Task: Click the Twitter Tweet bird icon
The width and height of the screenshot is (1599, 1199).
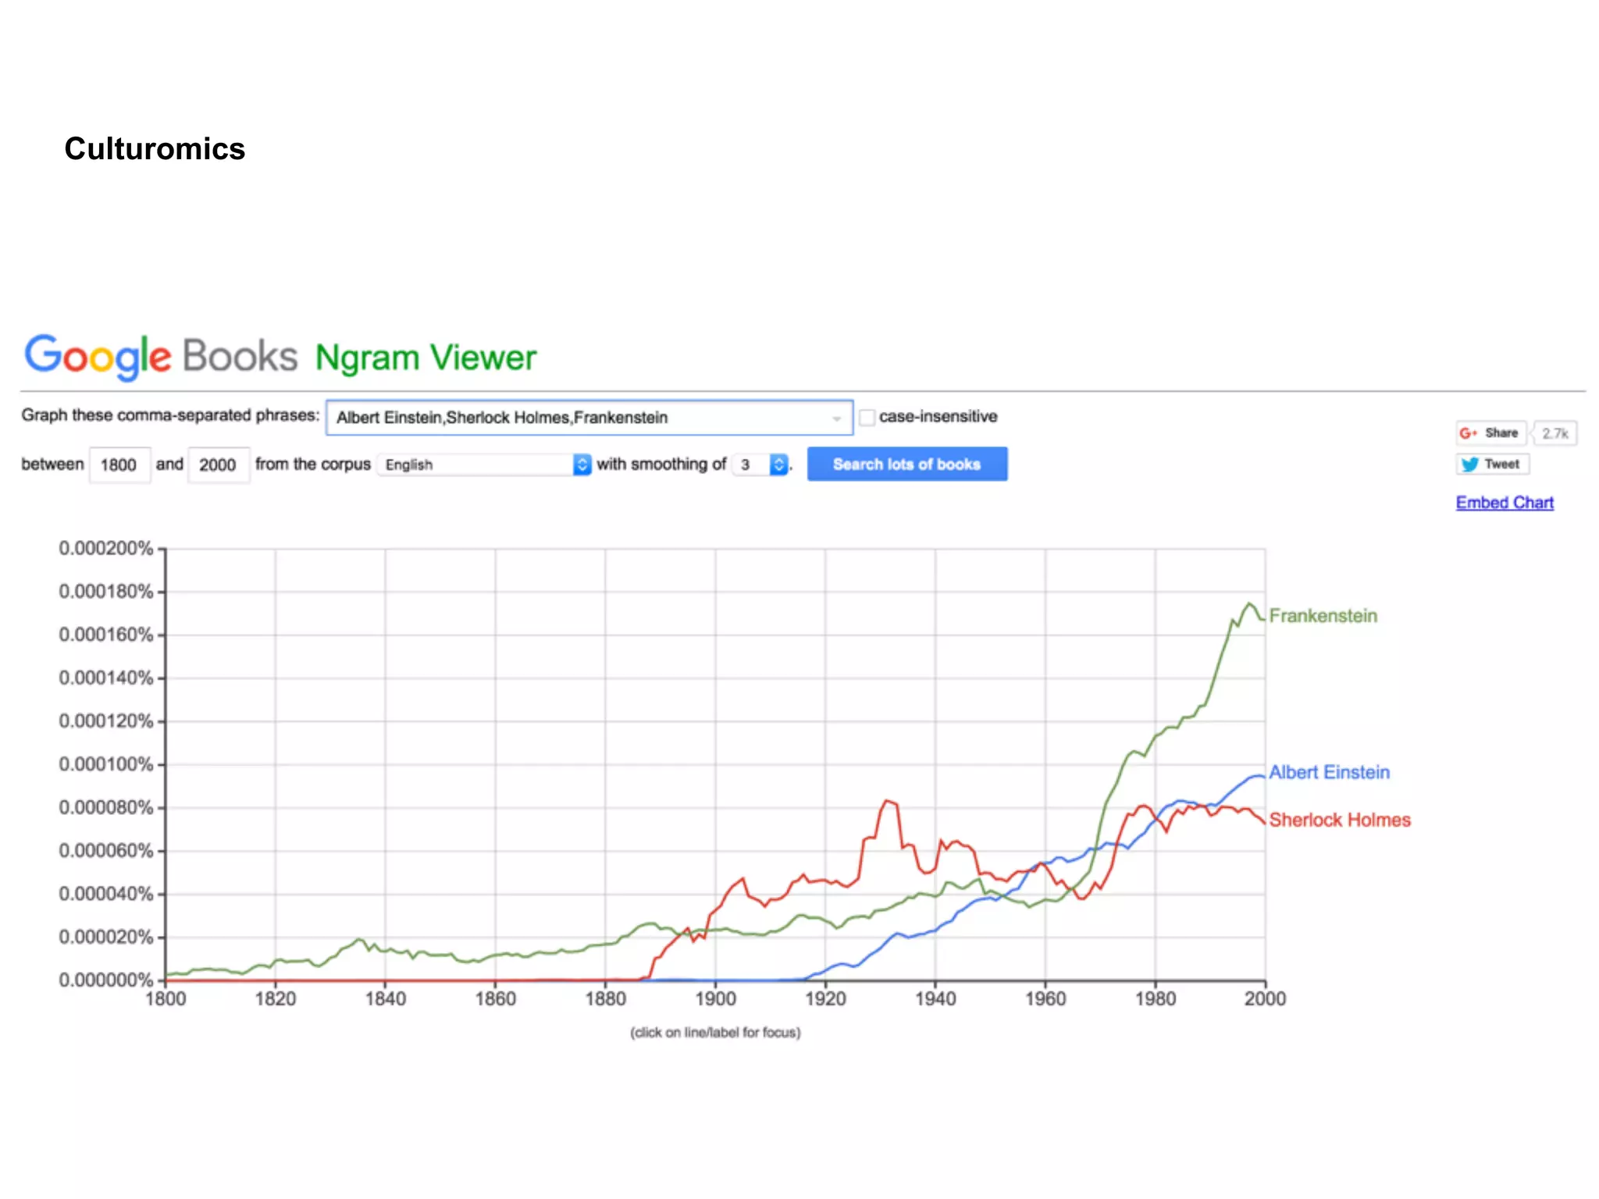Action: (x=1470, y=464)
